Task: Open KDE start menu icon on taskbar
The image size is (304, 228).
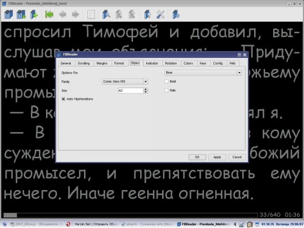Action: coord(4,224)
